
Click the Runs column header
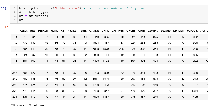(54, 31)
